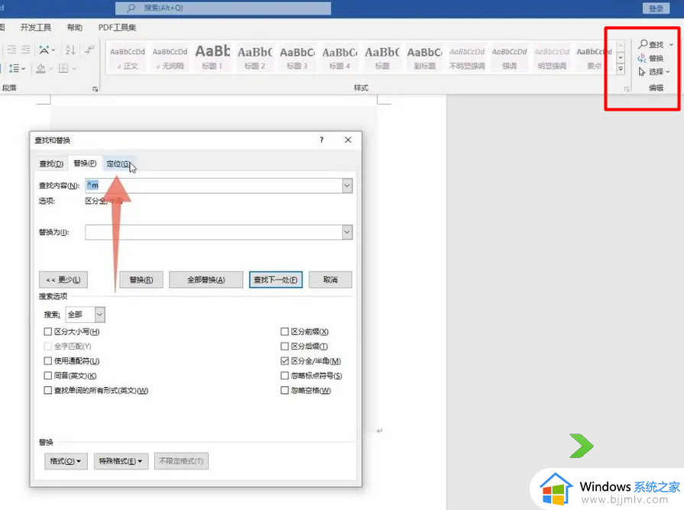Expand the styles gallery more arrow
Viewport: 684px width, 510px height.
pos(621,69)
